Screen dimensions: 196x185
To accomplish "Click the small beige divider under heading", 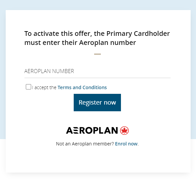I will (97, 54).
